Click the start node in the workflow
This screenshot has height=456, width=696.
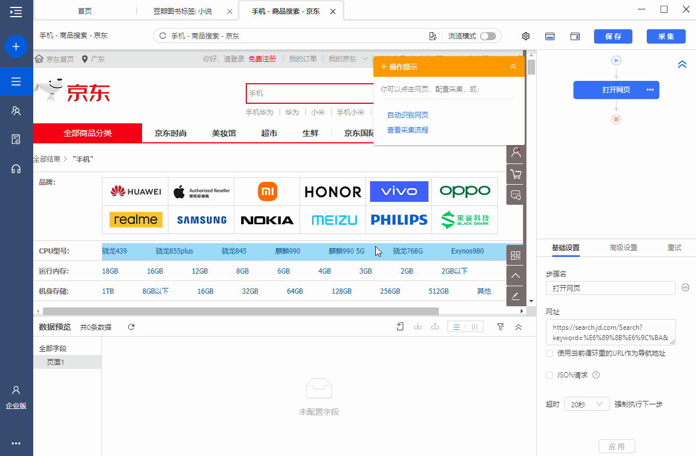click(616, 60)
